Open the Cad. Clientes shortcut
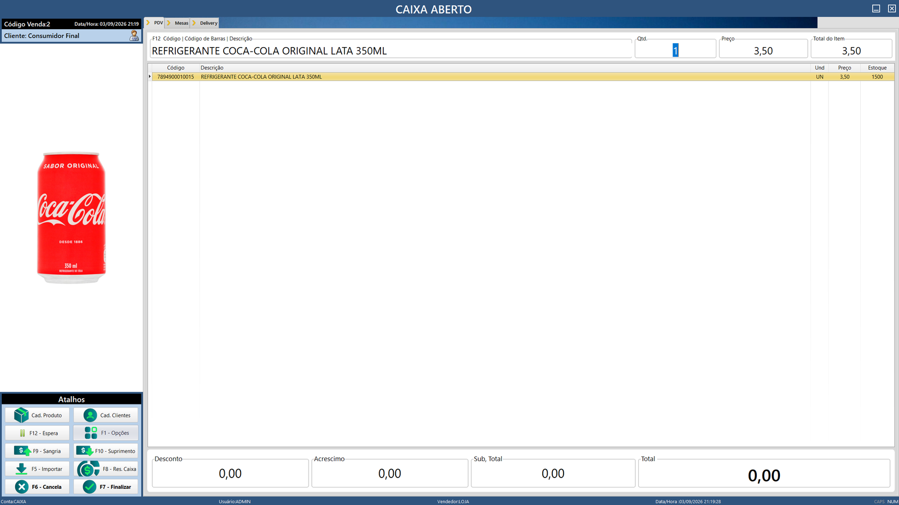The image size is (899, 505). (106, 415)
